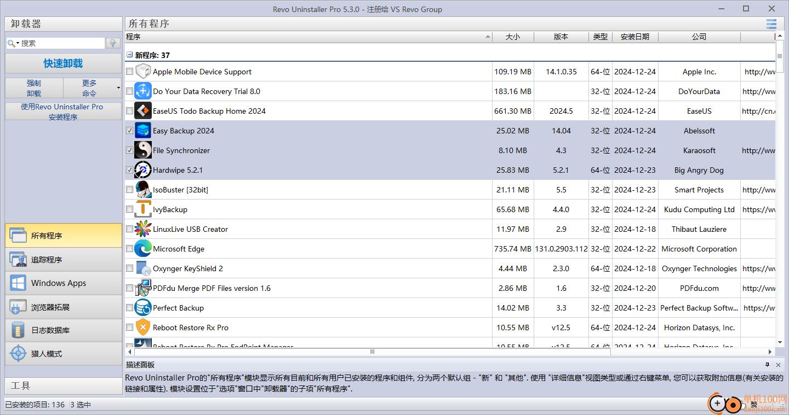
Task: Expand the 工具 section
Action: 64,385
